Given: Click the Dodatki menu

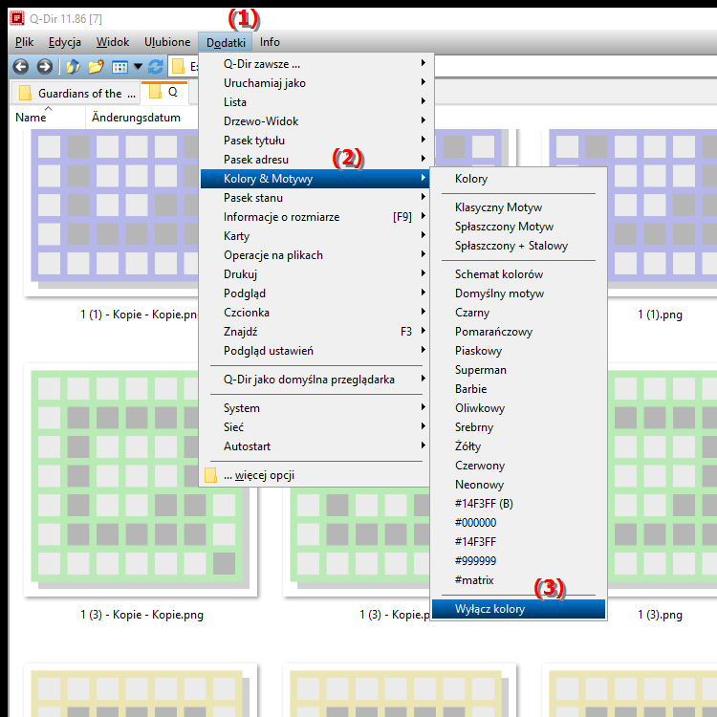Looking at the screenshot, I should point(226,42).
